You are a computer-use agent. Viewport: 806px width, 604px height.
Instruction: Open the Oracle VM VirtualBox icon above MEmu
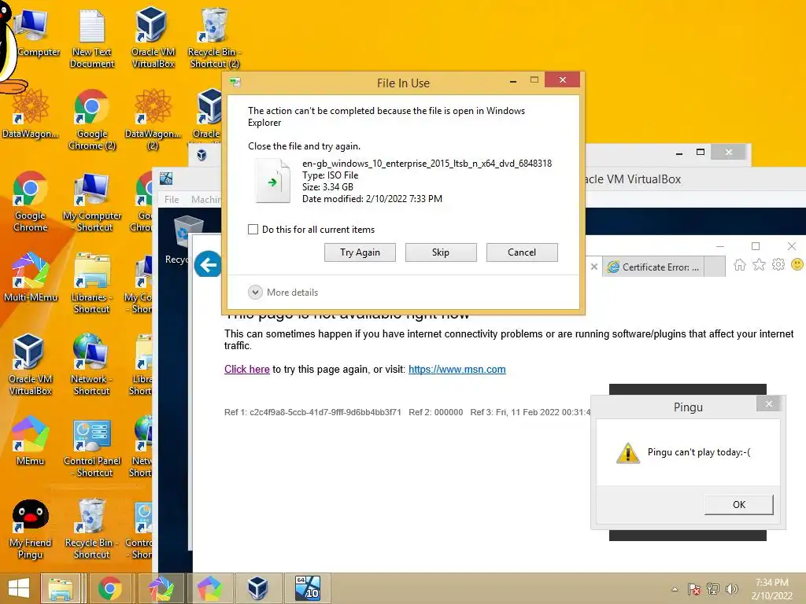pyautogui.click(x=31, y=365)
